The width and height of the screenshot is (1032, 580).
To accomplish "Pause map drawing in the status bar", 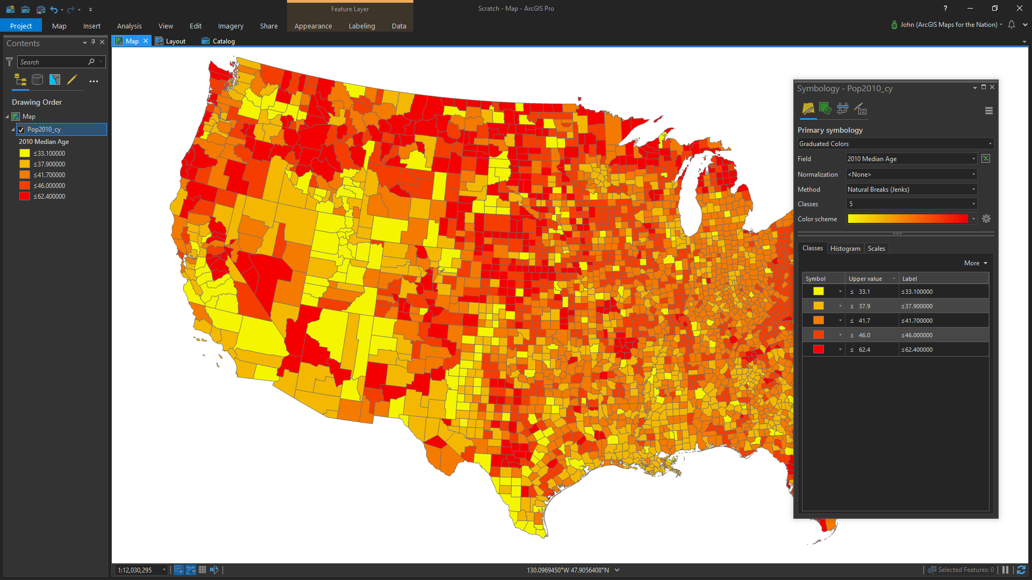I will [1005, 570].
